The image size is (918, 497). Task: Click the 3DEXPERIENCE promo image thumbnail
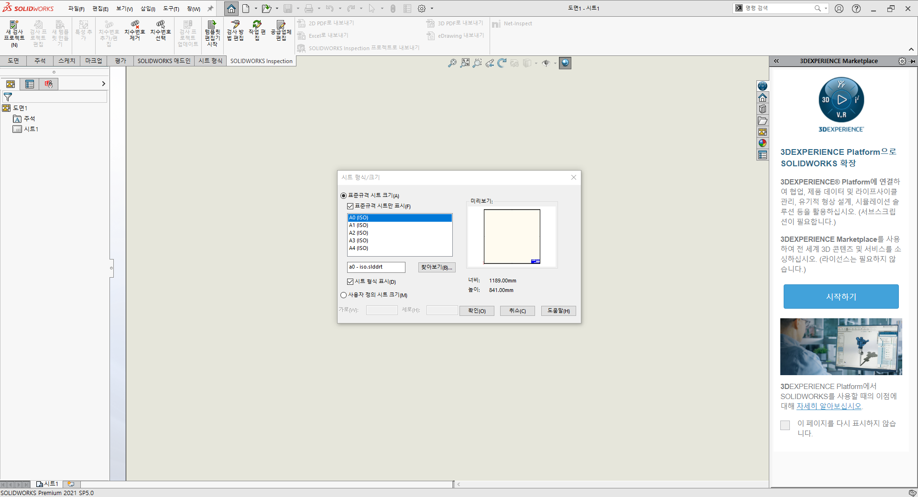click(841, 346)
